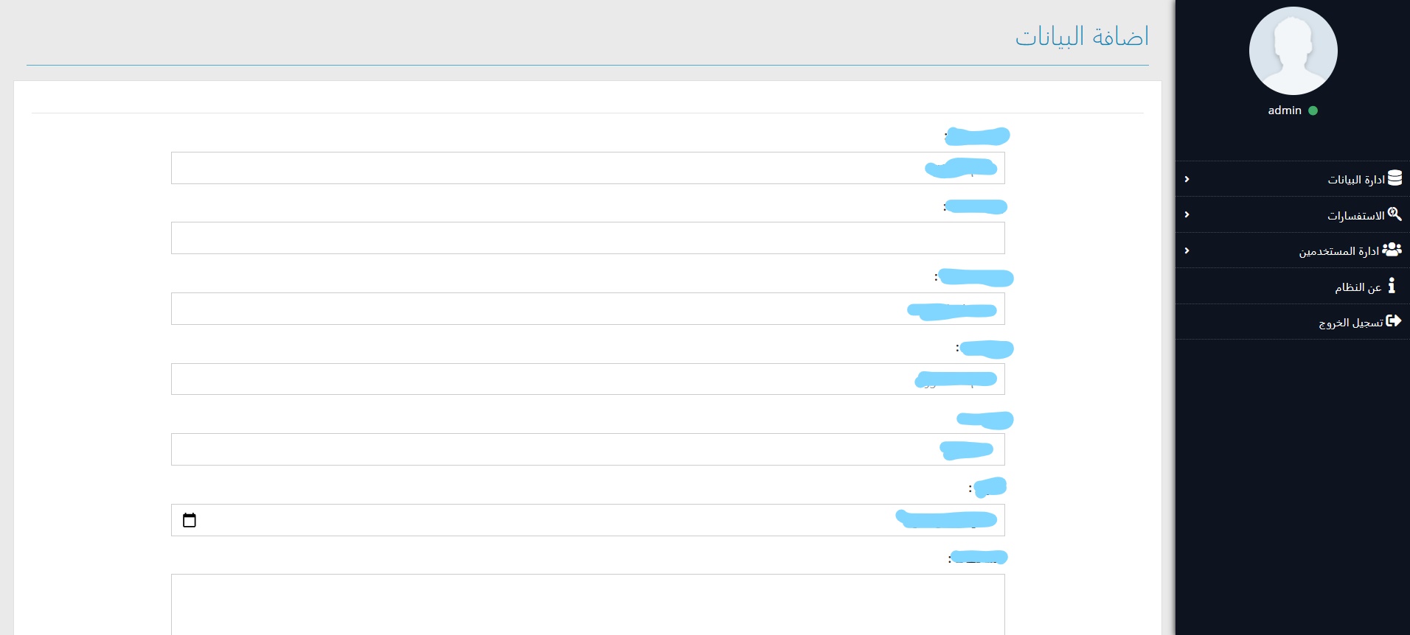Expand the ادارة البيانات submenu chevron
This screenshot has width=1410, height=635.
pos(1187,179)
